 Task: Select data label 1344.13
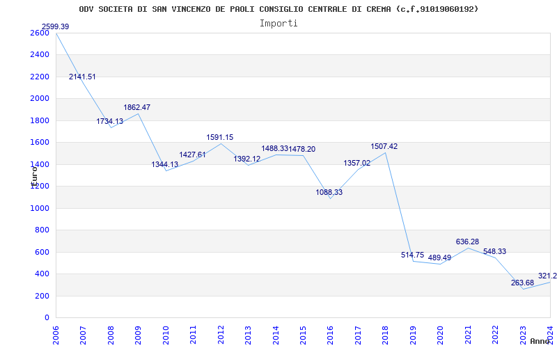coord(165,164)
